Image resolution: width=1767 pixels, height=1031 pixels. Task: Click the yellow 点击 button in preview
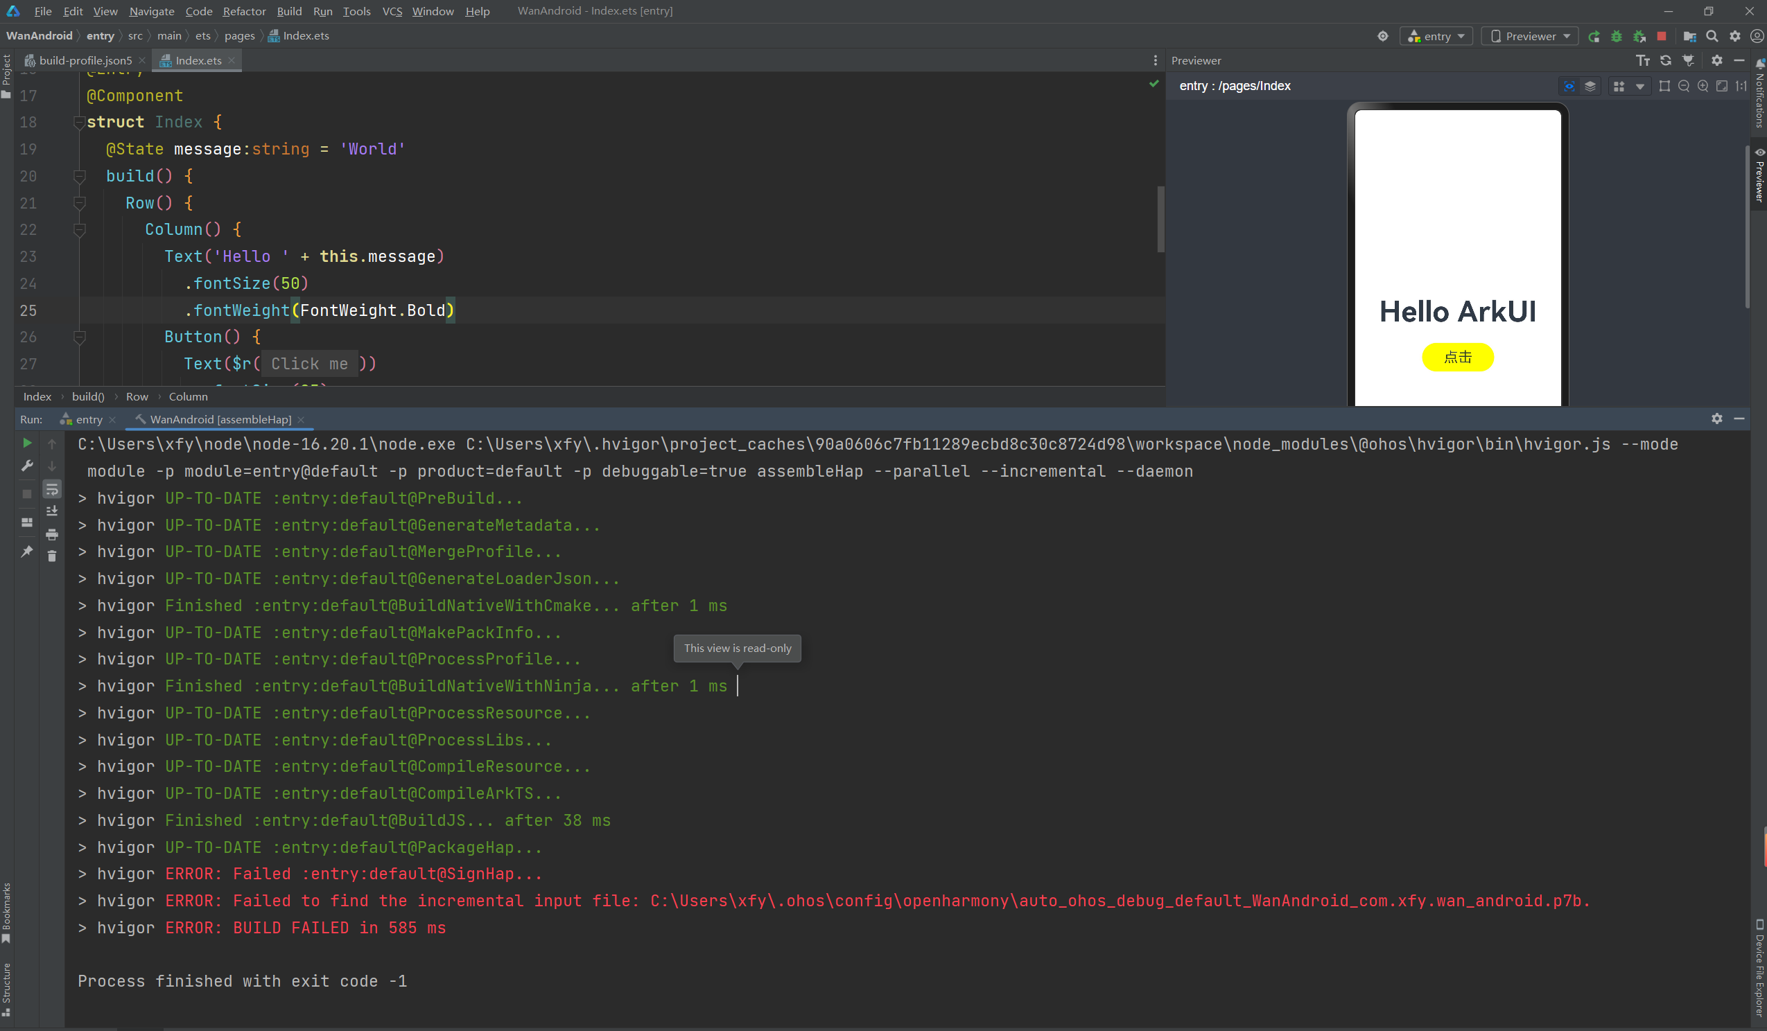[x=1457, y=357]
